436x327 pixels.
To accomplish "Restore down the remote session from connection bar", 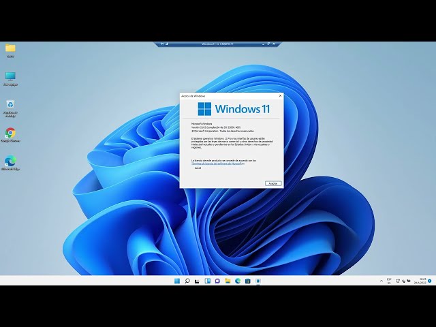I will (268, 44).
